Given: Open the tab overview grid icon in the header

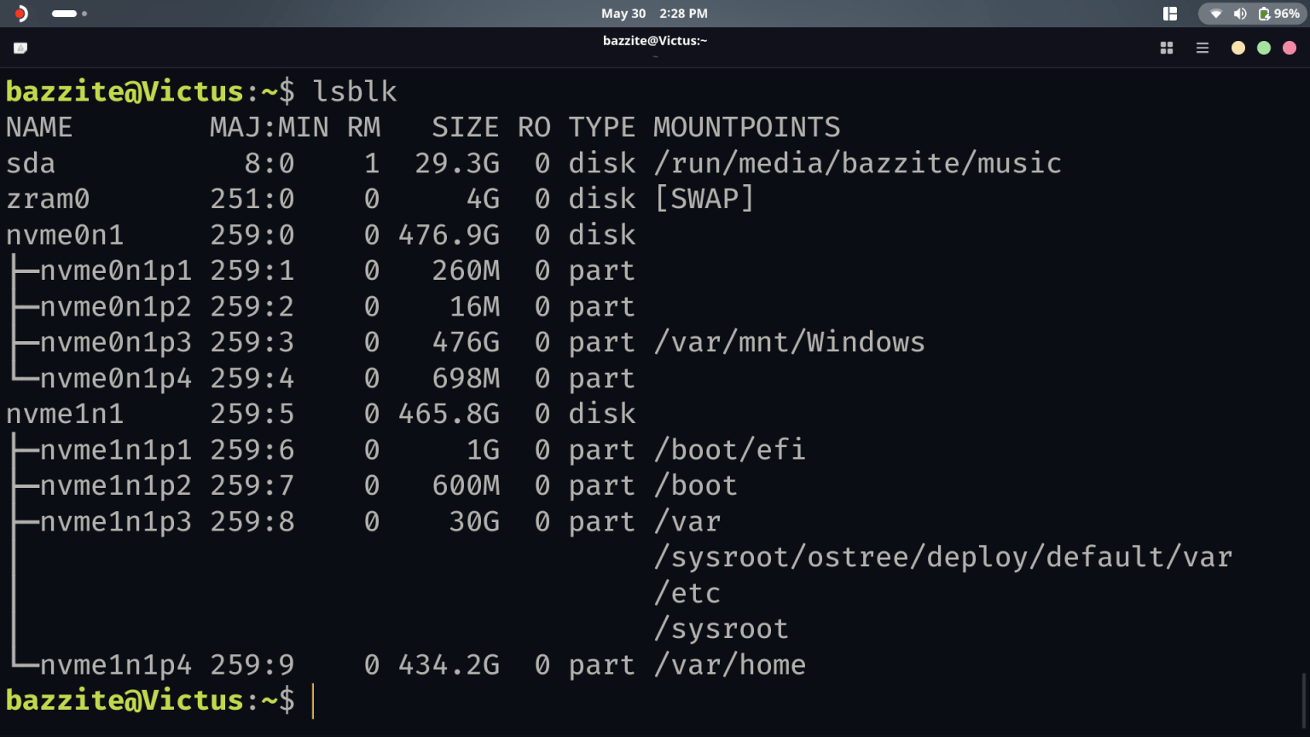Looking at the screenshot, I should (1166, 48).
